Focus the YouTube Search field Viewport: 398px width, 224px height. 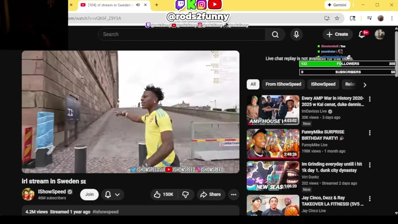tap(182, 34)
